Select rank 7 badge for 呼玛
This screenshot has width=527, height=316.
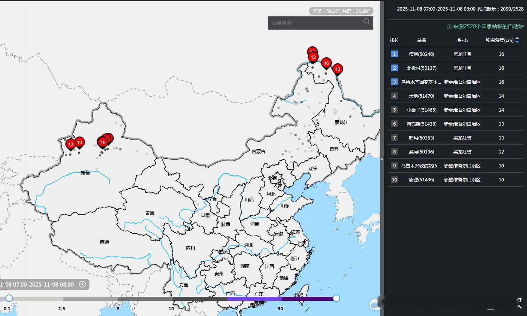tap(394, 138)
